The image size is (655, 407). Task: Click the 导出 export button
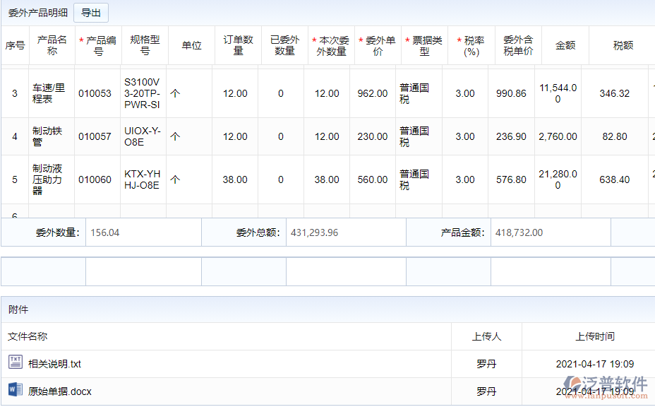pos(91,13)
